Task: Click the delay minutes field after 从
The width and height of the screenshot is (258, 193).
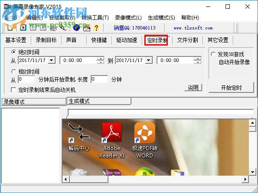Action: (x=26, y=79)
